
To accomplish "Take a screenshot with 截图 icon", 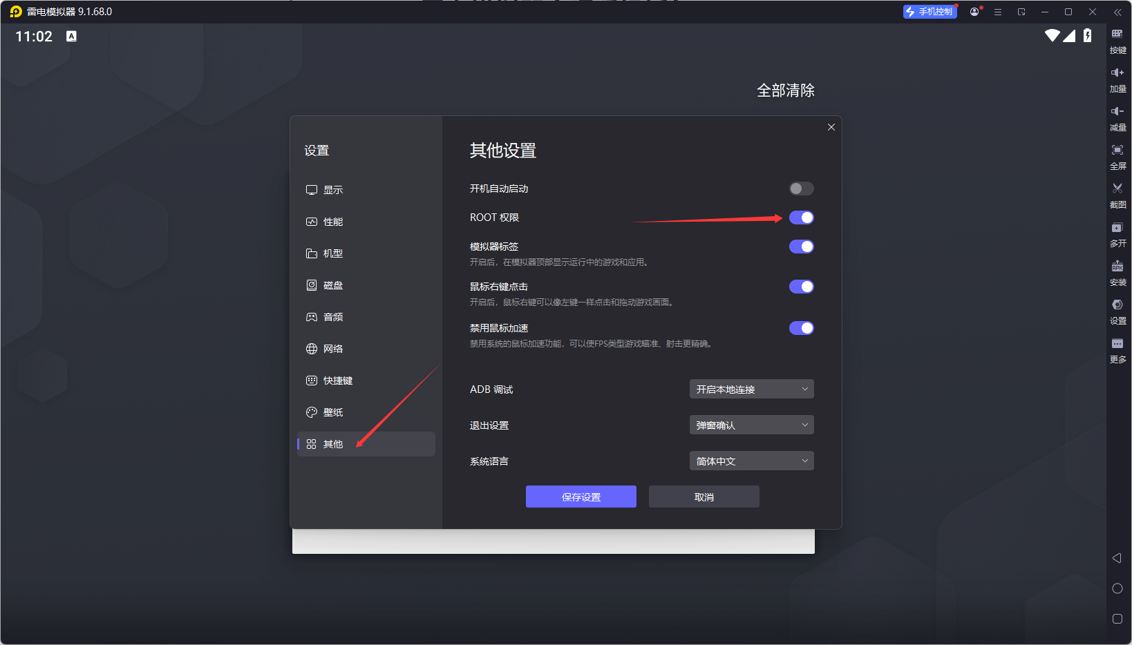I will tap(1117, 195).
